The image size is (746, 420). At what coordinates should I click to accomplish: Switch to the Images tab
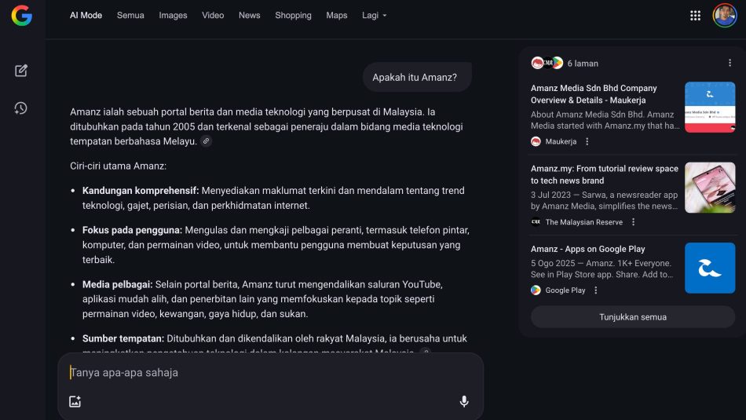click(x=173, y=15)
